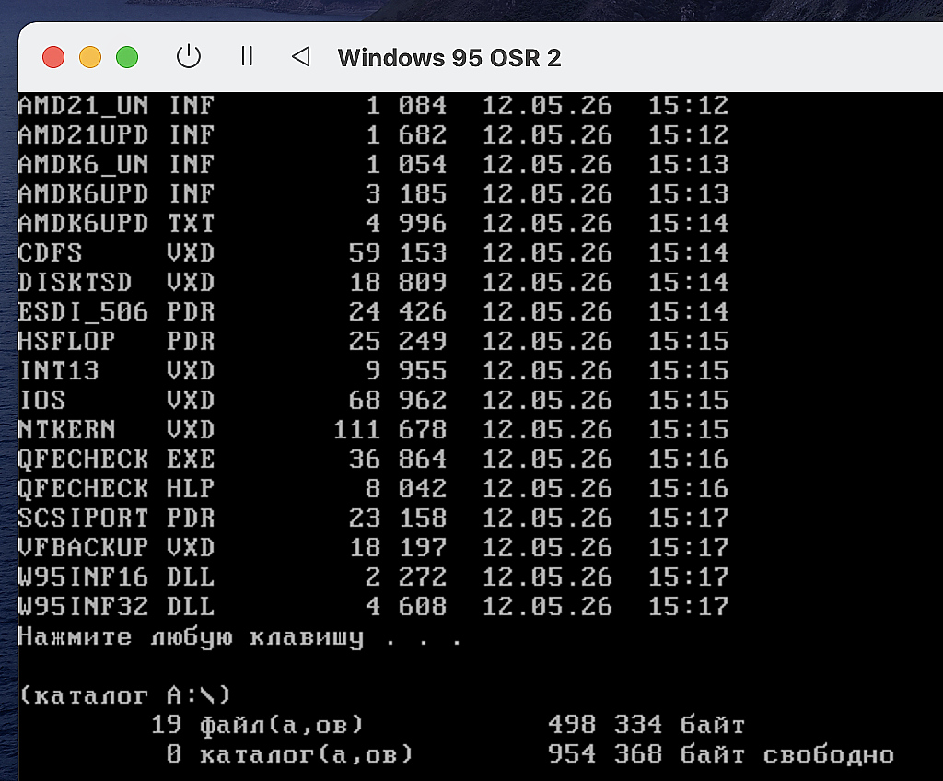Select the HSFLOP PDR file entry
This screenshot has width=943, height=781.
(374, 341)
